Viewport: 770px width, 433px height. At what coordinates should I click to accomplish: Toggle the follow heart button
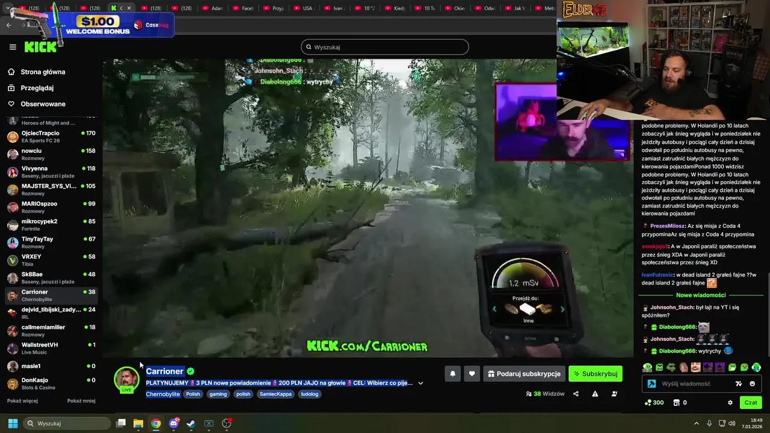pos(472,373)
